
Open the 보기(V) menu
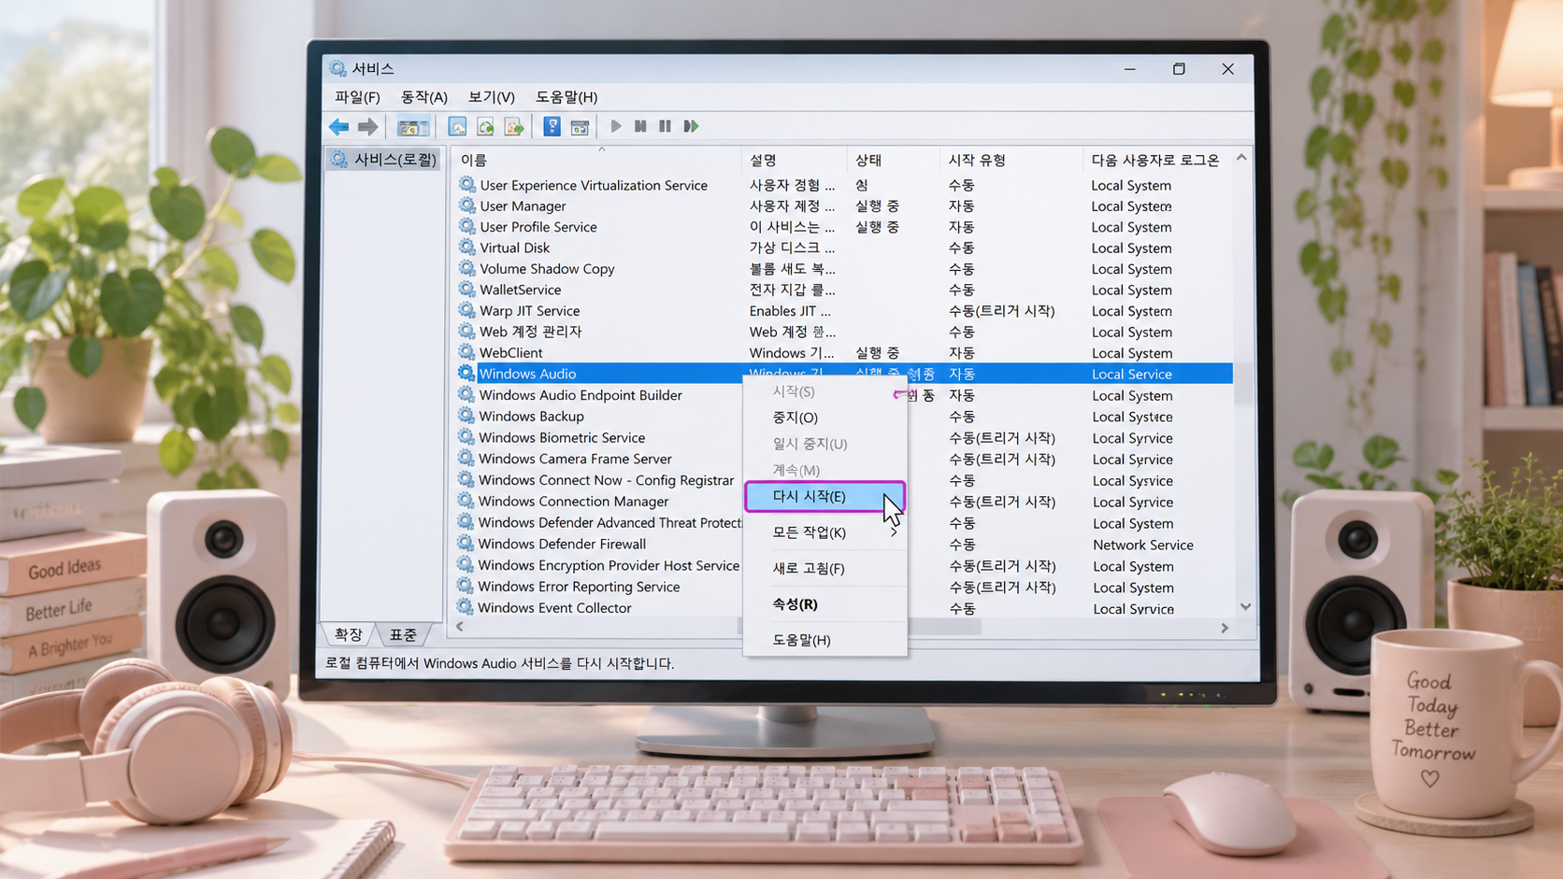pos(491,97)
